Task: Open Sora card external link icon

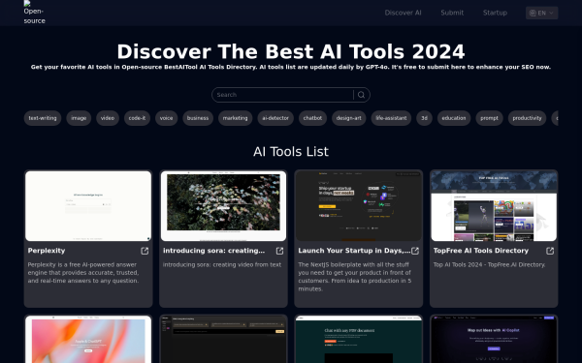Action: [x=280, y=251]
